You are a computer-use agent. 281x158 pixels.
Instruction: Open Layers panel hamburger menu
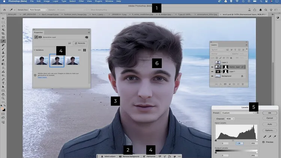coord(247,45)
